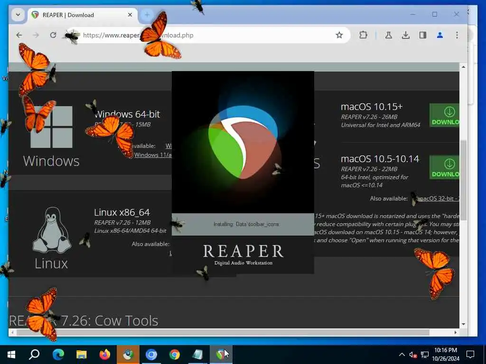Click the Windows logo graphic
The height and width of the screenshot is (364, 486).
point(51,127)
